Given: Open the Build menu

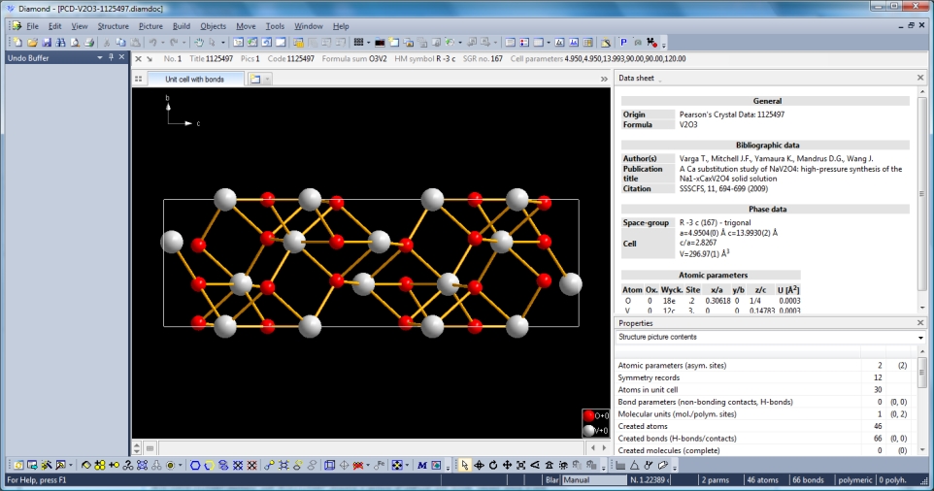Looking at the screenshot, I should pyautogui.click(x=181, y=26).
